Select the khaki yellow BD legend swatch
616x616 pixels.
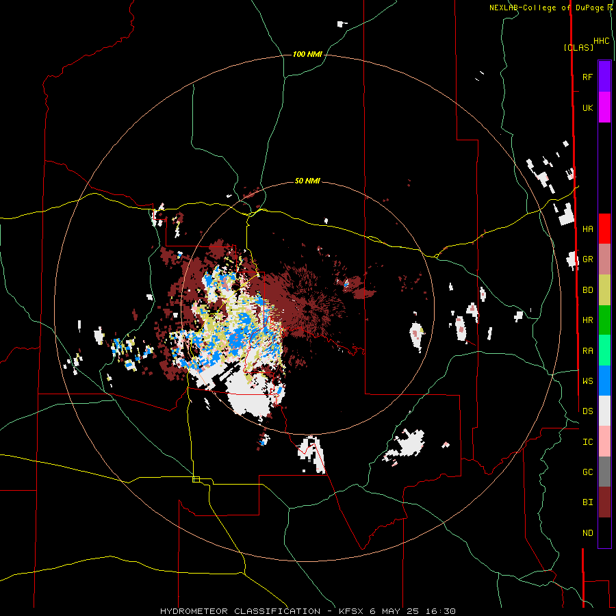point(604,290)
